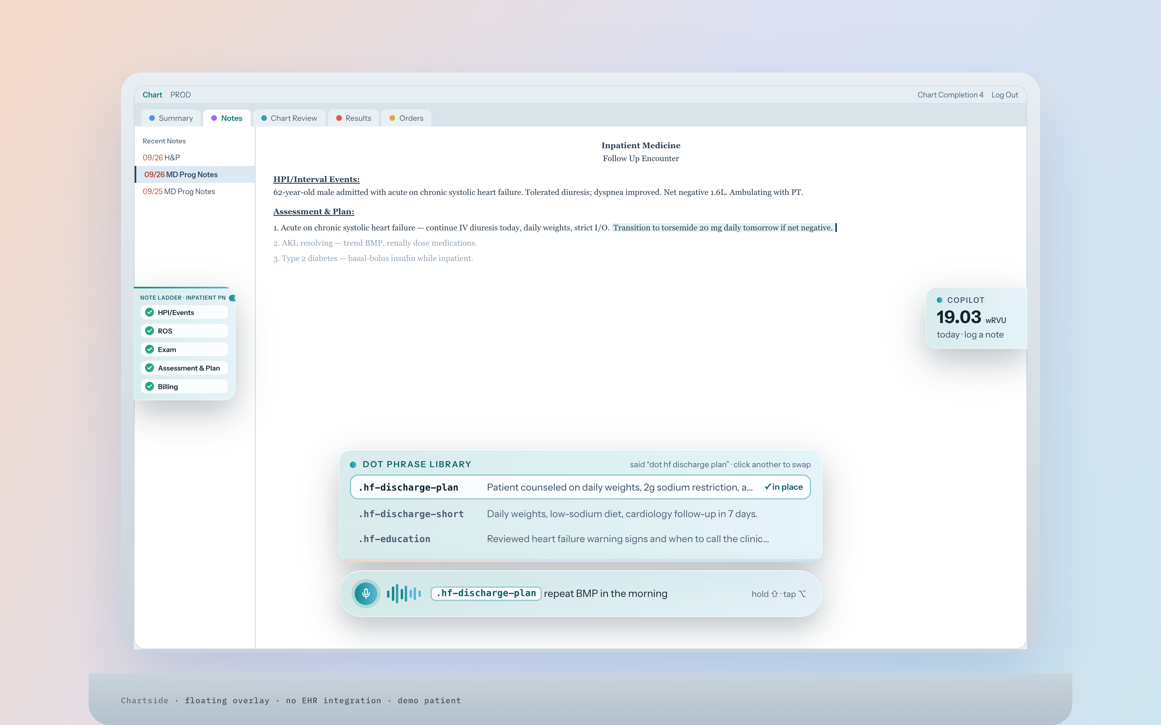Viewport: 1161px width, 725px height.
Task: Toggle the Exam checklist item
Action: click(184, 350)
